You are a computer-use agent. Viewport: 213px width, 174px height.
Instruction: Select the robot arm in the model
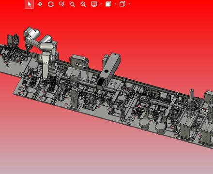pyautogui.click(x=40, y=48)
